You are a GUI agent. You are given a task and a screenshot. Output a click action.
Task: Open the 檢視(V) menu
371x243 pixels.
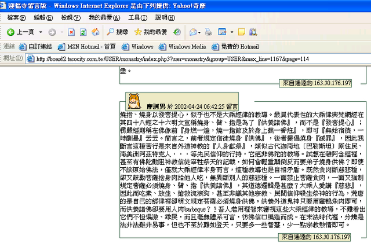click(x=71, y=18)
